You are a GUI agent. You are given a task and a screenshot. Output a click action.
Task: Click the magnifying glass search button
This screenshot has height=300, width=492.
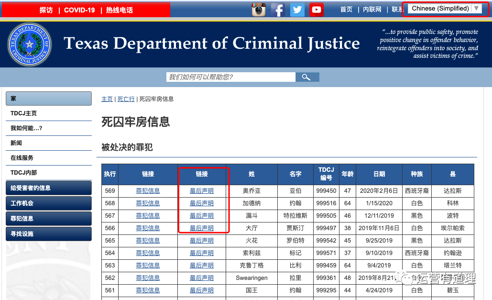click(x=307, y=77)
